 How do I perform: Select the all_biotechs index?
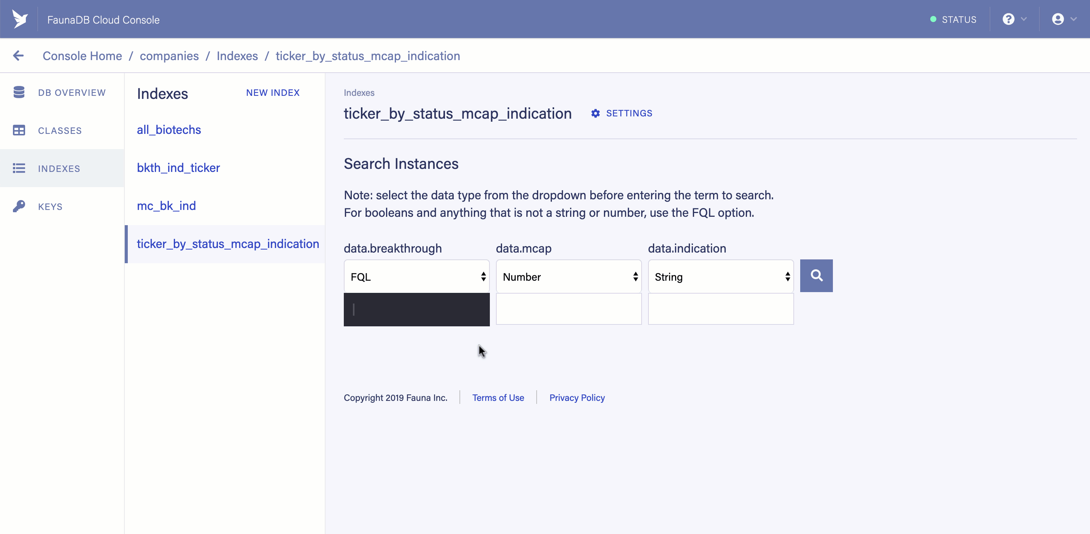coord(169,130)
